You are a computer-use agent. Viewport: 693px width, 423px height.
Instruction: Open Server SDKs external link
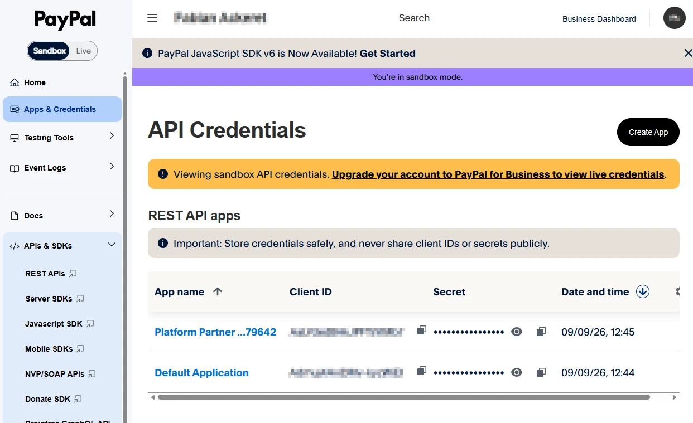click(55, 299)
